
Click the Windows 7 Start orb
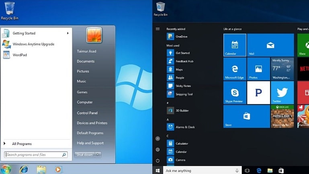(6, 169)
